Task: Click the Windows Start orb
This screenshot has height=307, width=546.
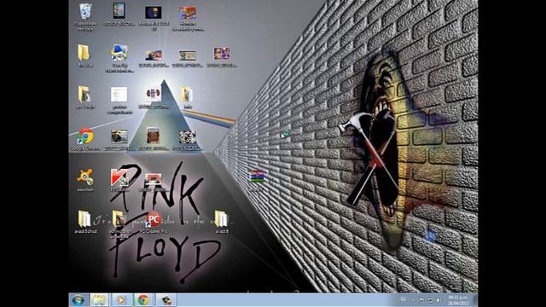Action: point(78,299)
